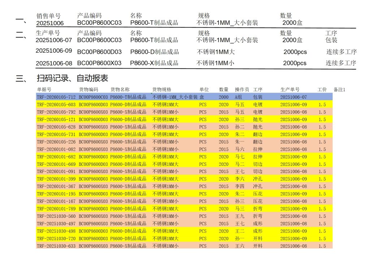Image resolution: width=370 pixels, height=261 pixels.
Task: Click the 单位 column header
Action: (204, 89)
